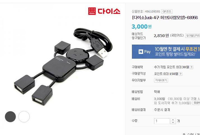Select the dark gray color swatch
Image resolution: width=200 pixels, height=135 pixels.
(x=10, y=116)
